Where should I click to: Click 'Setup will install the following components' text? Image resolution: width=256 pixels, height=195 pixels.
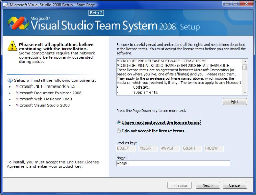coord(55,80)
